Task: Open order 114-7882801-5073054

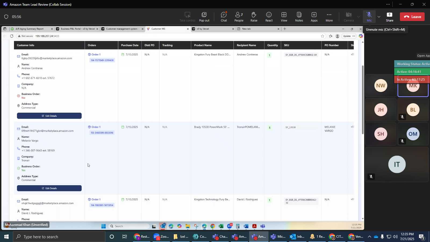Action: click(102, 205)
